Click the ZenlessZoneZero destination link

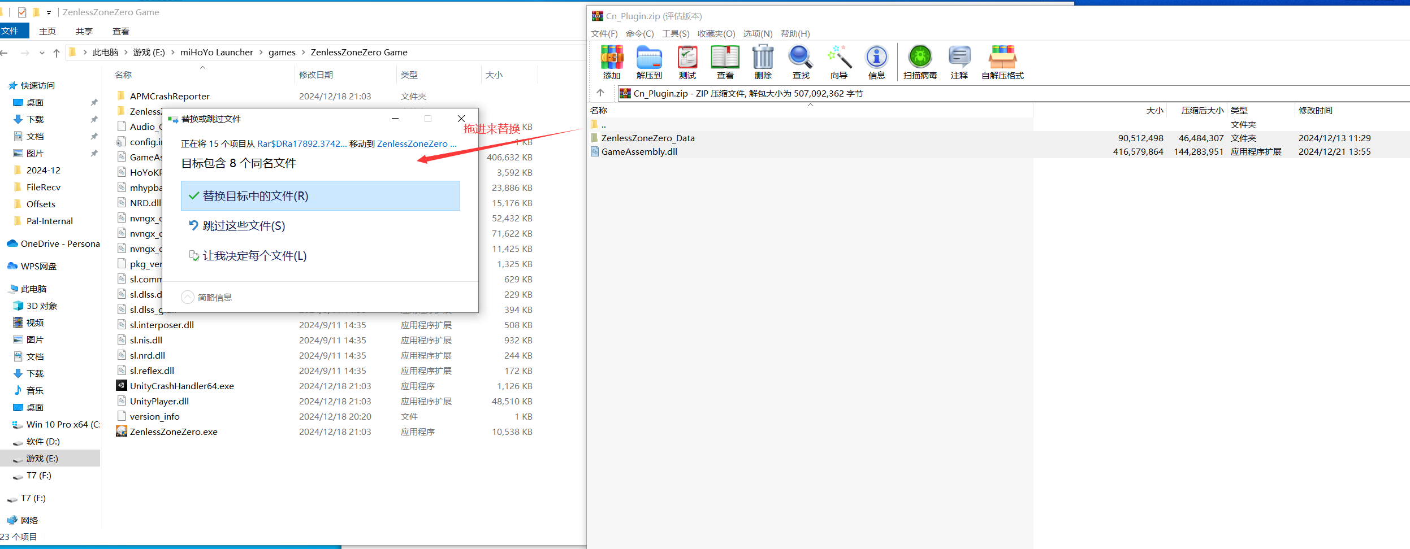click(417, 143)
